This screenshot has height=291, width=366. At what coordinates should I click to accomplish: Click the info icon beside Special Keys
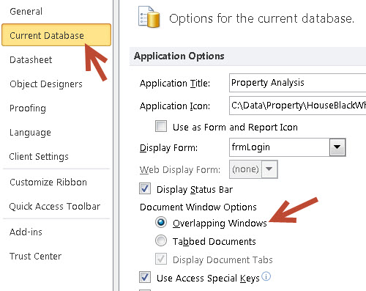[266, 276]
